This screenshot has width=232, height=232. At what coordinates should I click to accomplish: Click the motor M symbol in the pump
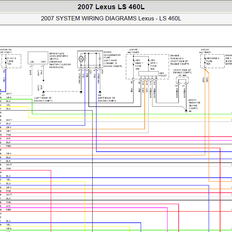tap(81, 59)
